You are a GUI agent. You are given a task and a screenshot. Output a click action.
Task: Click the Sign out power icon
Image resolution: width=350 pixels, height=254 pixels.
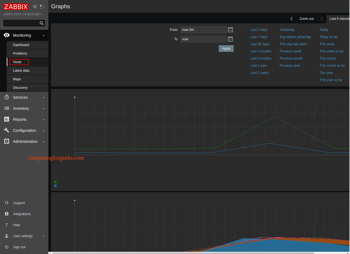(7, 247)
